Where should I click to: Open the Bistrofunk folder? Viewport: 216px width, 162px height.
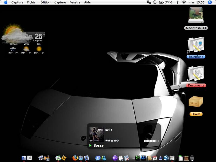click(196, 45)
